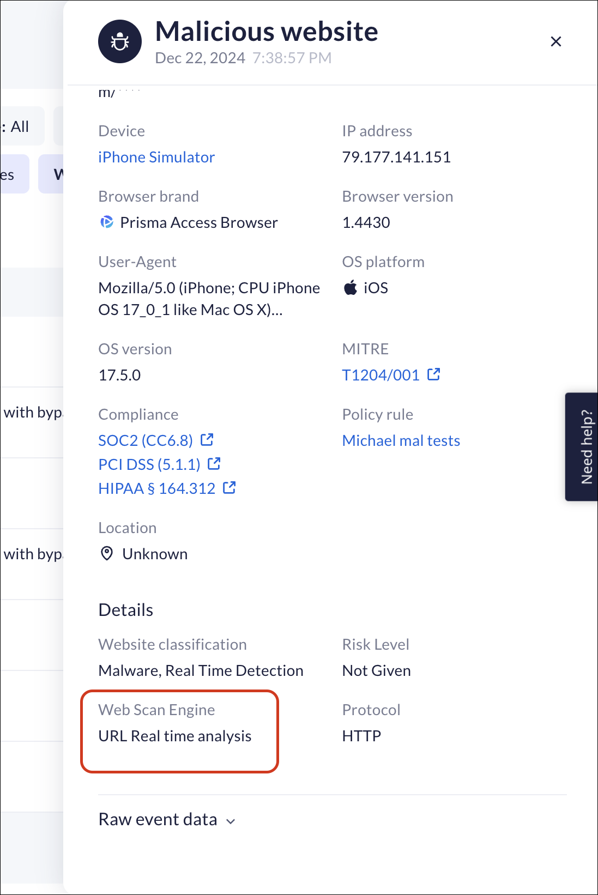Click the truncated User-Agent string value

(209, 299)
